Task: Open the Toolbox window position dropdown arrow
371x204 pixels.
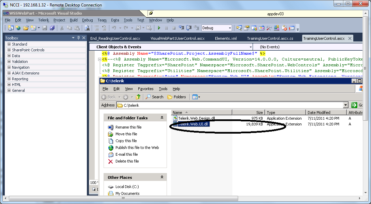Action: click(x=73, y=38)
